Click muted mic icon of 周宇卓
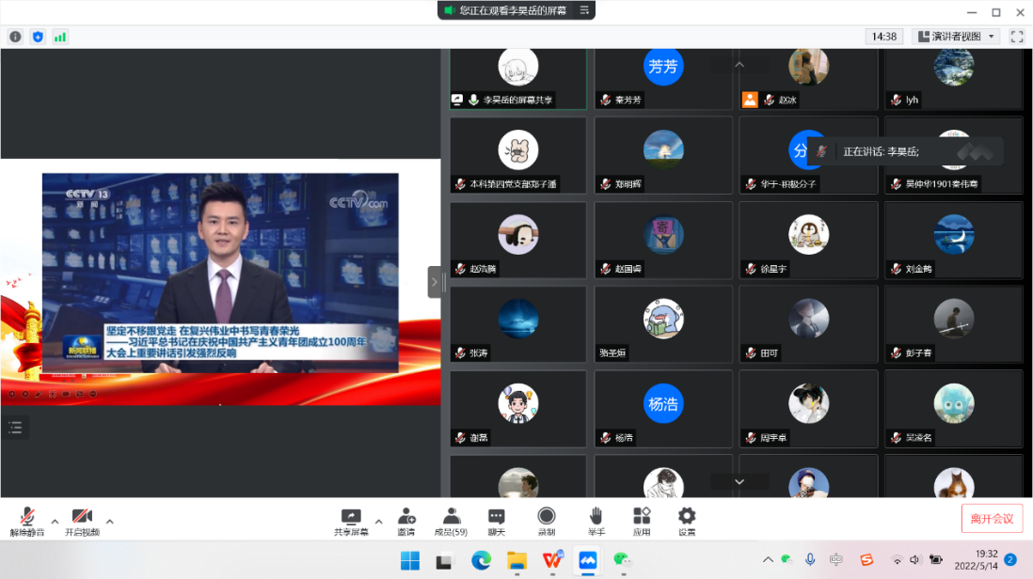Image resolution: width=1033 pixels, height=579 pixels. click(x=751, y=438)
